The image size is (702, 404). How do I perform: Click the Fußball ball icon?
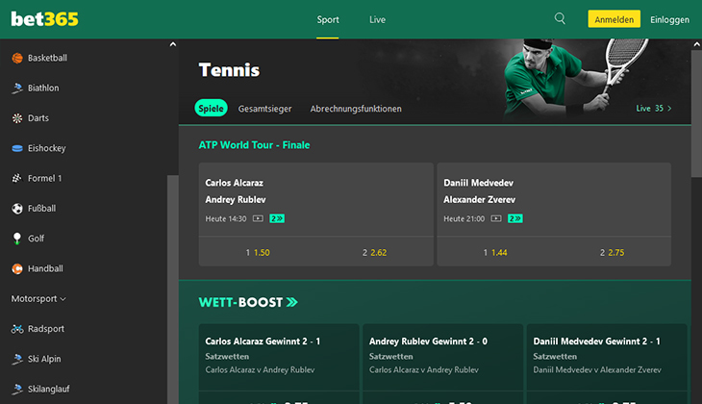point(17,209)
